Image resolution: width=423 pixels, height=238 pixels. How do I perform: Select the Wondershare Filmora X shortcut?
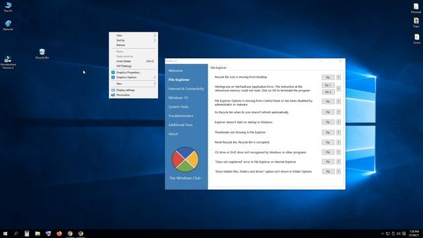(8, 62)
